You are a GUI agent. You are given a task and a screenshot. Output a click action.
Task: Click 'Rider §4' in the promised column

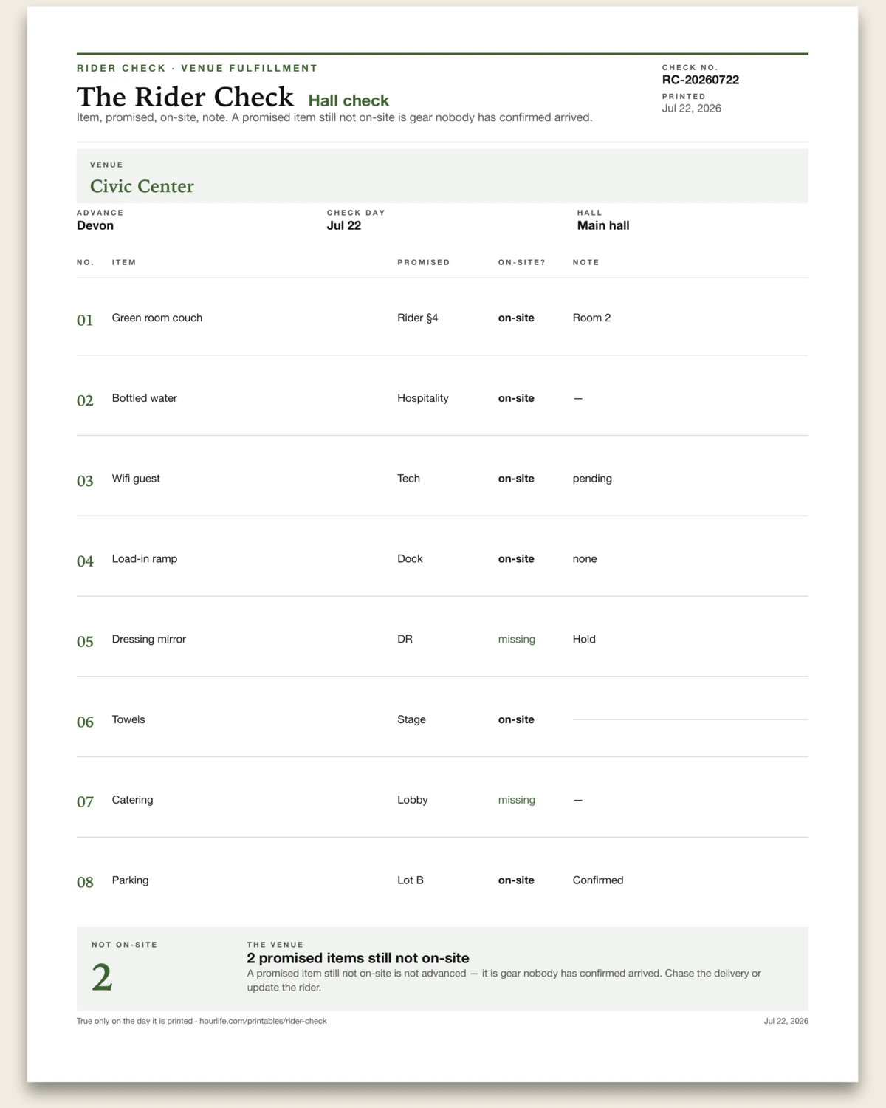click(417, 318)
